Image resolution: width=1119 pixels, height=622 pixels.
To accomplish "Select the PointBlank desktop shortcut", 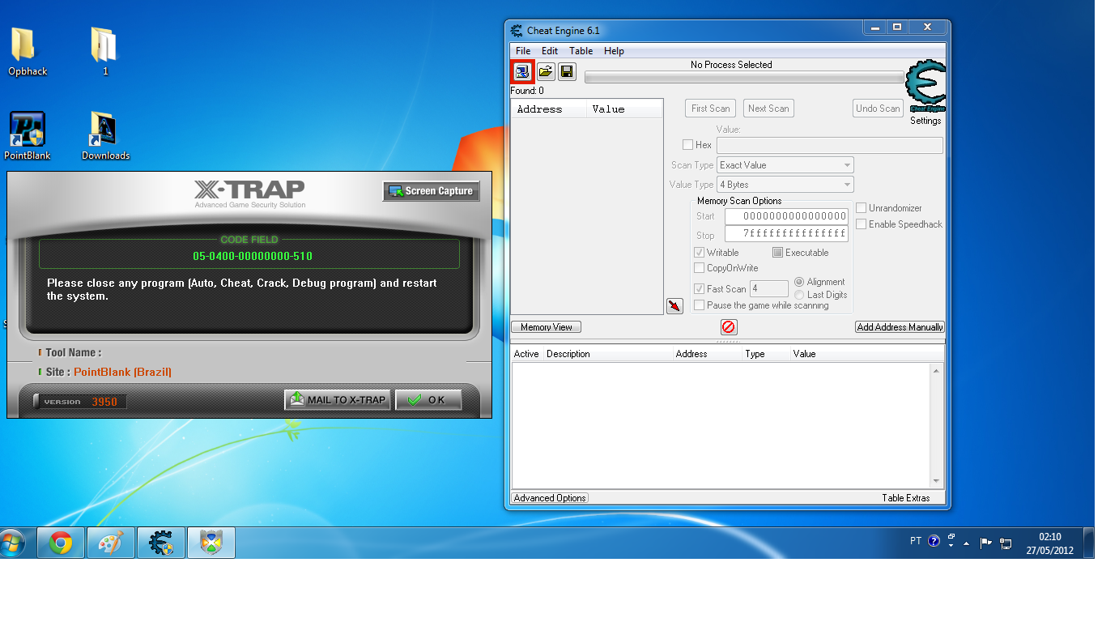I will 28,136.
